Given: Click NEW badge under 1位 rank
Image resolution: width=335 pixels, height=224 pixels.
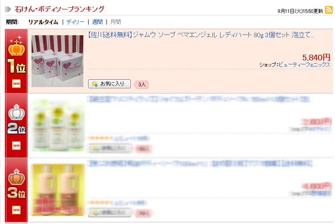Looking at the screenshot, I should [16, 84].
